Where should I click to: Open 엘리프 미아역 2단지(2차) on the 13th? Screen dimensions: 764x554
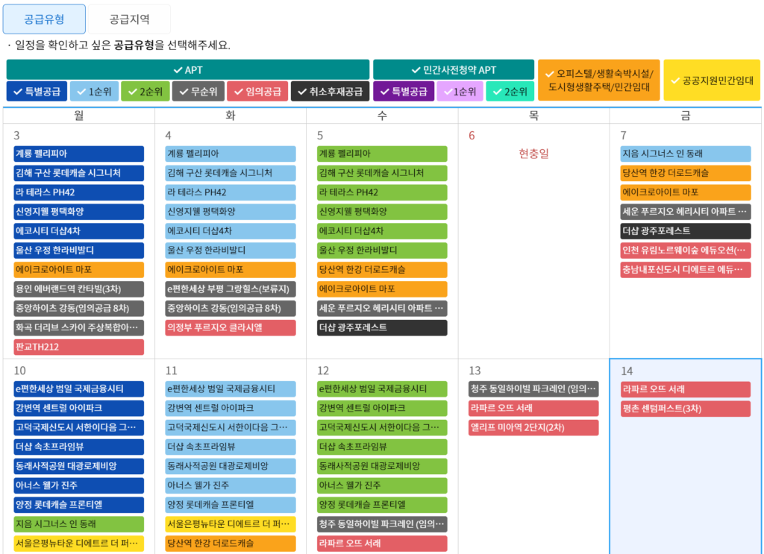click(x=533, y=427)
